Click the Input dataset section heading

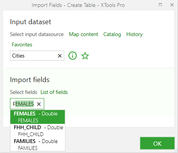(x=30, y=22)
